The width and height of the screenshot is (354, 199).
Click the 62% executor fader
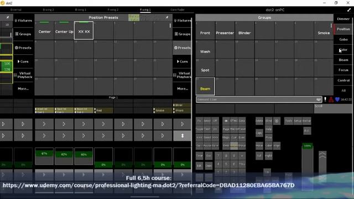pyautogui.click(x=64, y=156)
